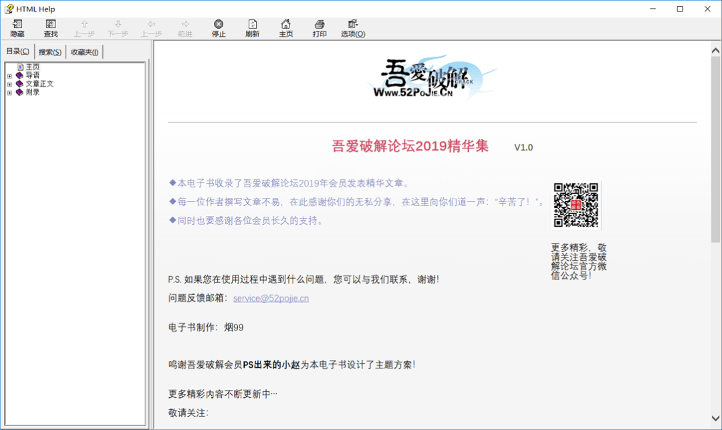Select the 查找 (Locate) toolbar icon

(x=49, y=27)
